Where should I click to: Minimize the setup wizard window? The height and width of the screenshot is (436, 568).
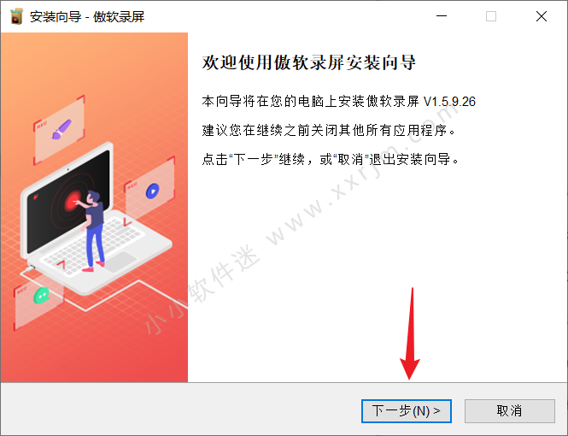pos(442,16)
